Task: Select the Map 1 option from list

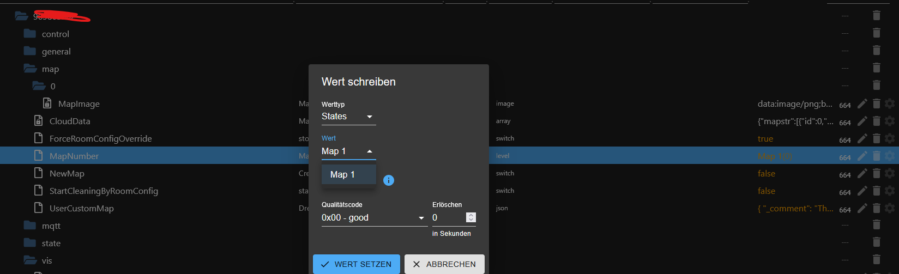Action: [x=343, y=175]
